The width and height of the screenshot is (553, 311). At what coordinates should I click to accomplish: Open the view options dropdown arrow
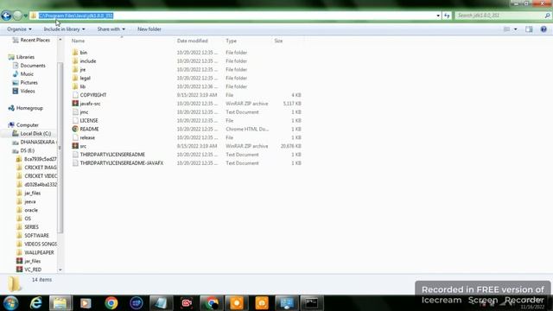[516, 29]
